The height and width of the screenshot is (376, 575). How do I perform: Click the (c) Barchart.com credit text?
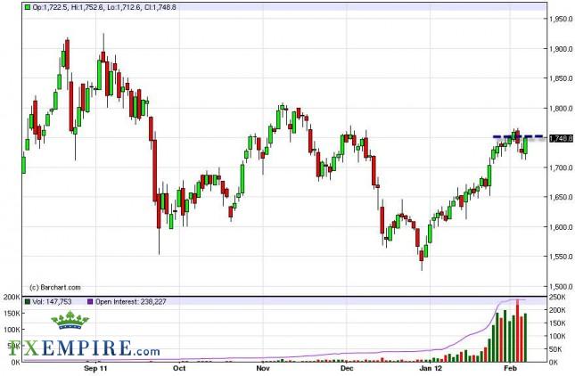click(x=56, y=287)
